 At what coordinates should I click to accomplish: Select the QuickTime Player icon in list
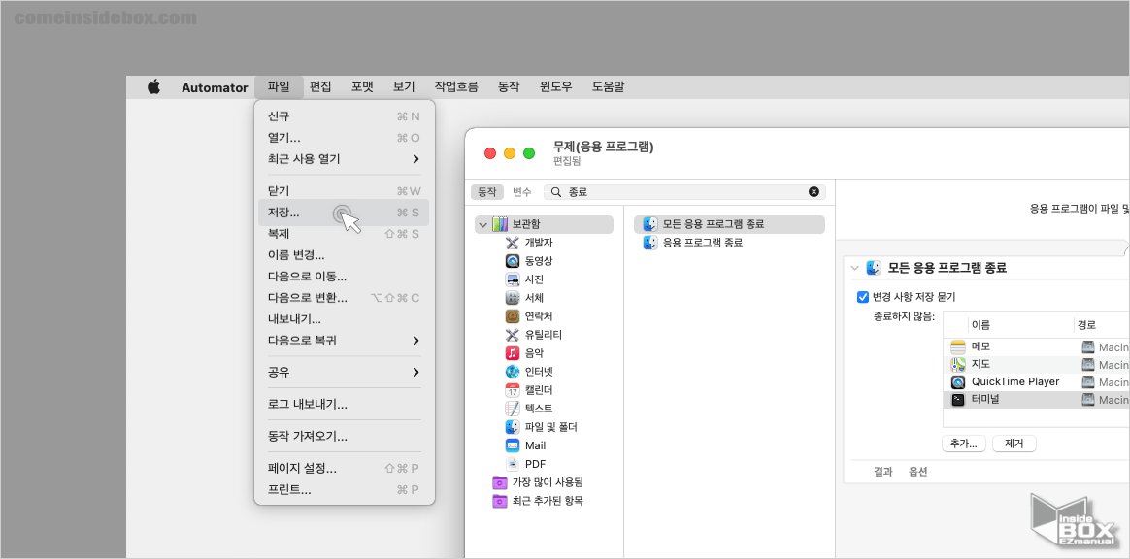point(958,381)
